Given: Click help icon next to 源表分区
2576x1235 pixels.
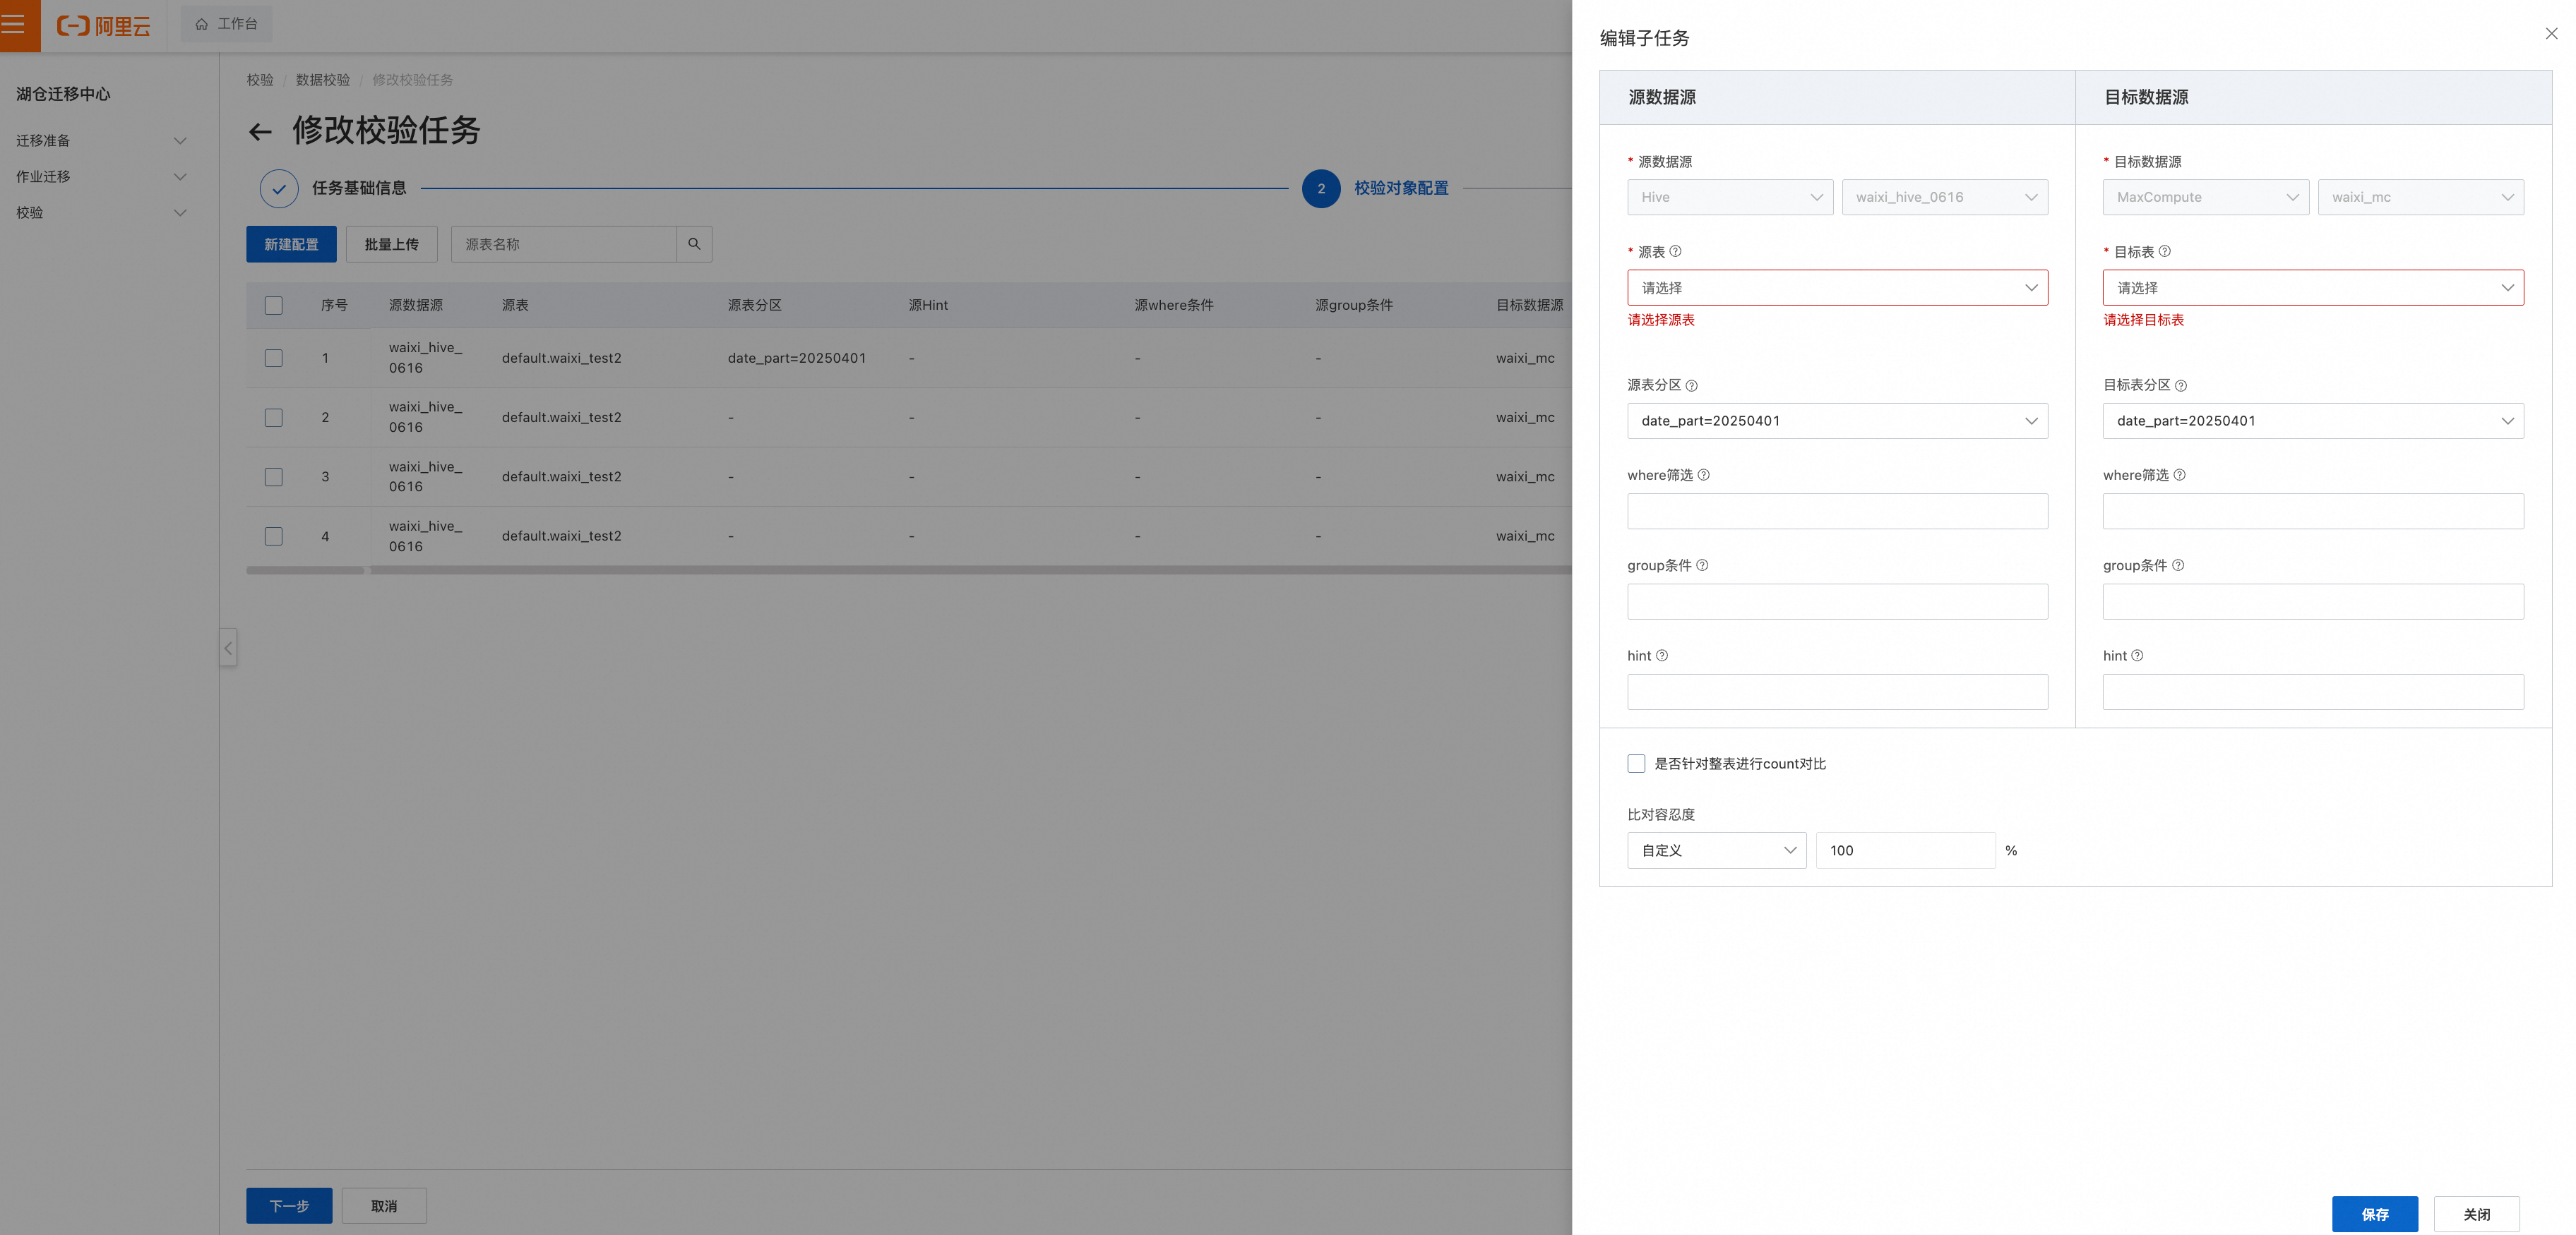Looking at the screenshot, I should click(x=1691, y=386).
